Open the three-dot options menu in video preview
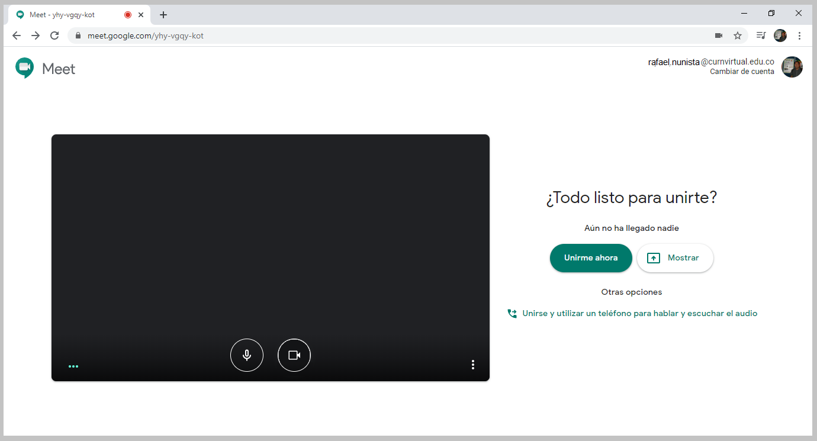Screen dimensions: 817x441 coord(472,365)
